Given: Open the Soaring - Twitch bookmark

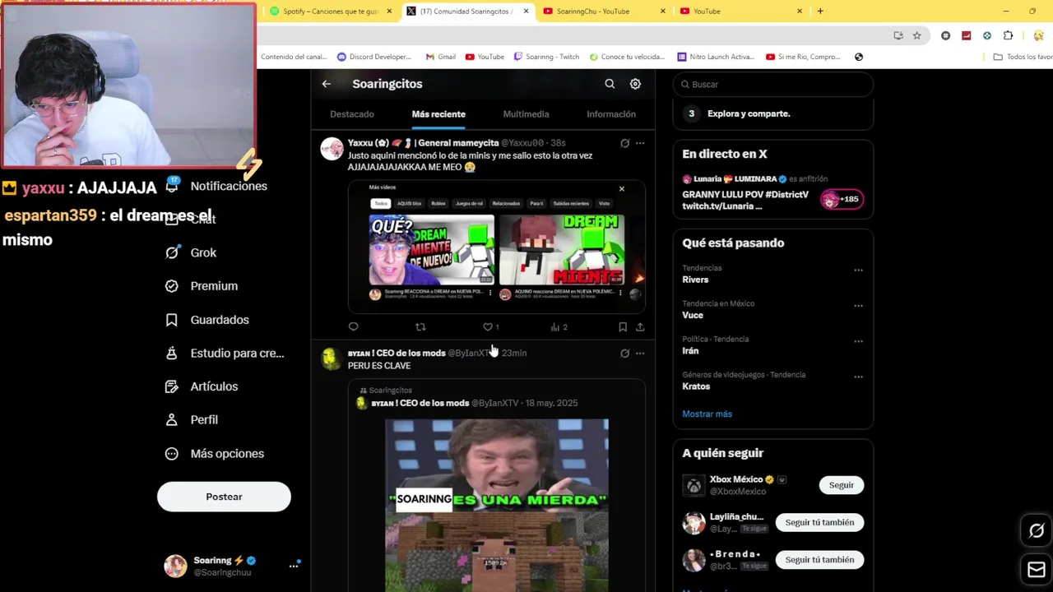Looking at the screenshot, I should tap(546, 57).
